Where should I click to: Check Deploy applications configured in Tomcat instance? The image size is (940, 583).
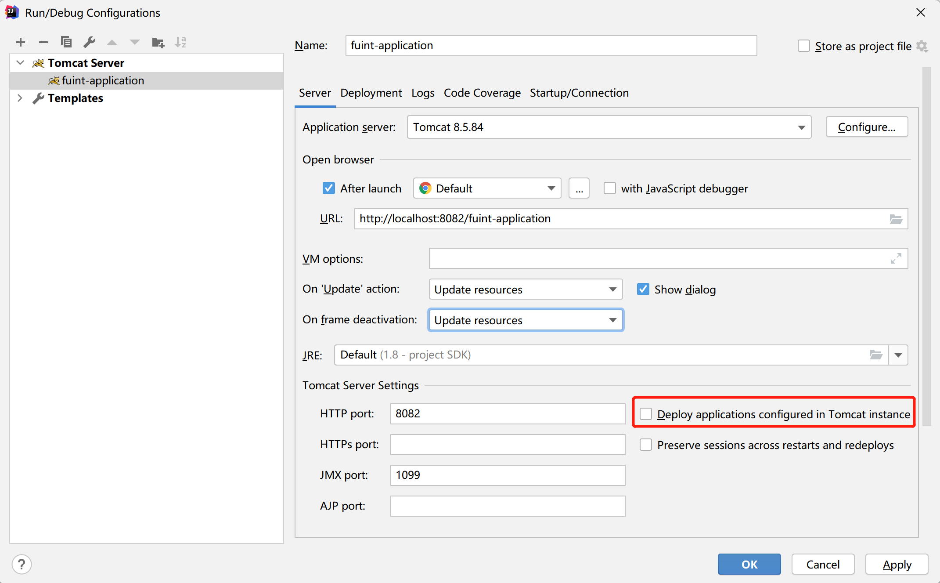point(645,414)
